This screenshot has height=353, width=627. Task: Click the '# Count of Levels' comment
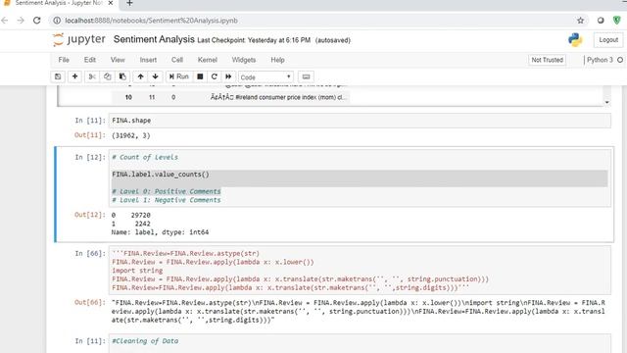pyautogui.click(x=145, y=157)
